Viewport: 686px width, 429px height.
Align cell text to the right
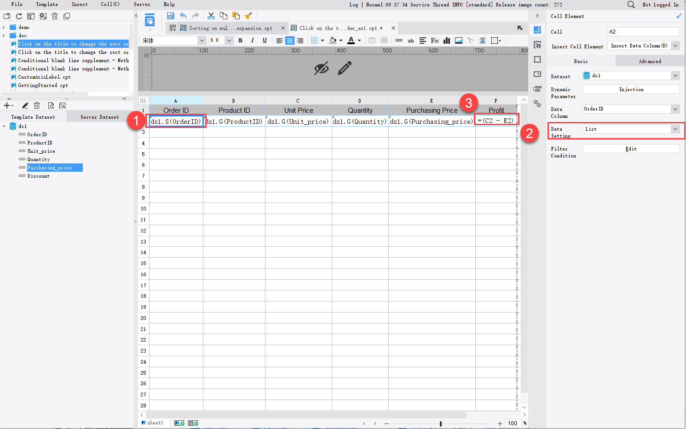pyautogui.click(x=300, y=41)
